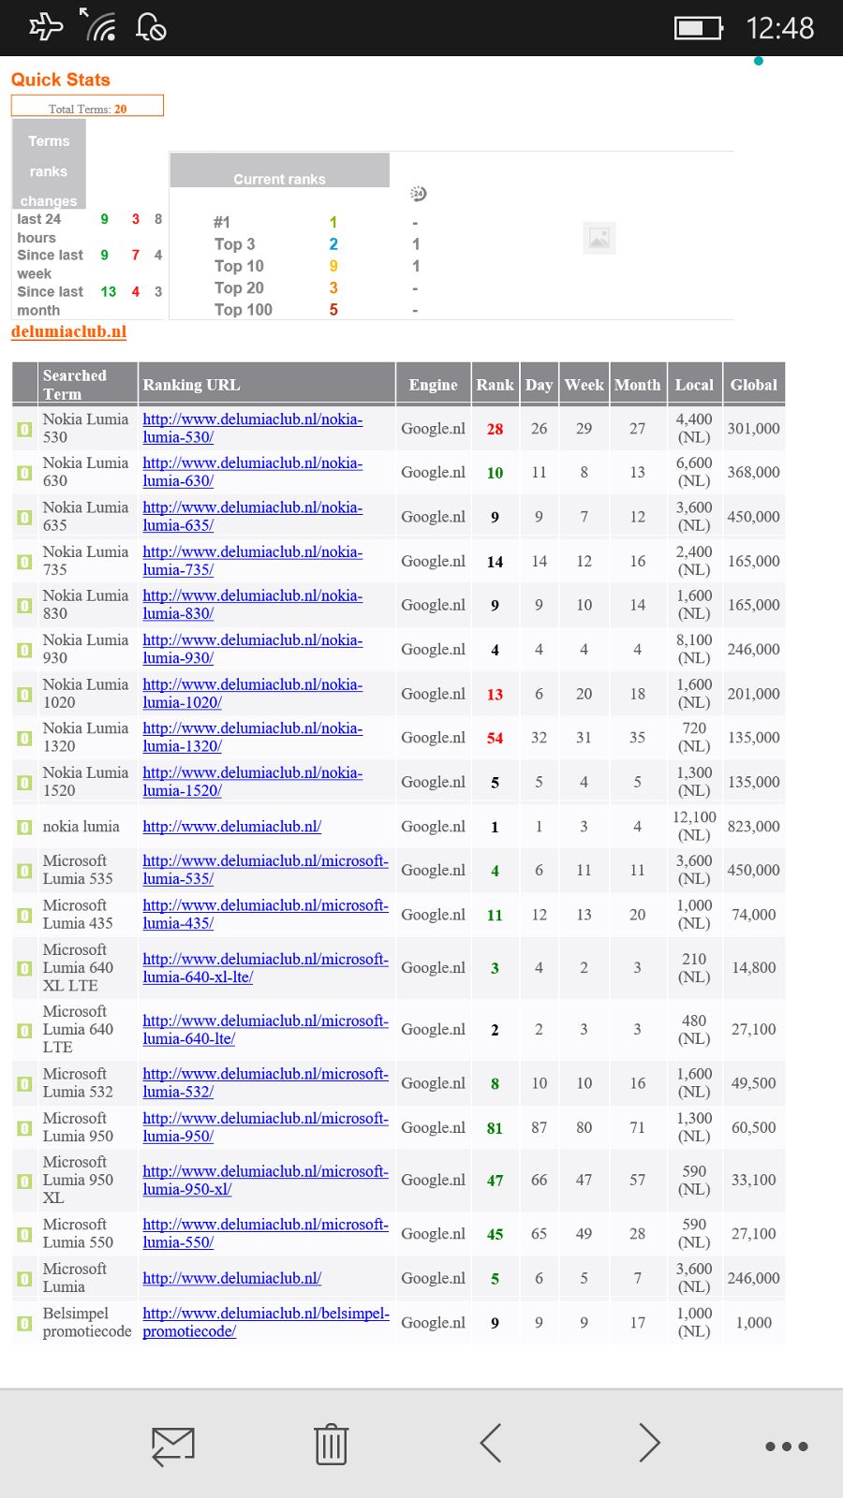This screenshot has height=1498, width=843.
Task: Open the nokia-lumia-1020 ranking URL
Action: [252, 693]
